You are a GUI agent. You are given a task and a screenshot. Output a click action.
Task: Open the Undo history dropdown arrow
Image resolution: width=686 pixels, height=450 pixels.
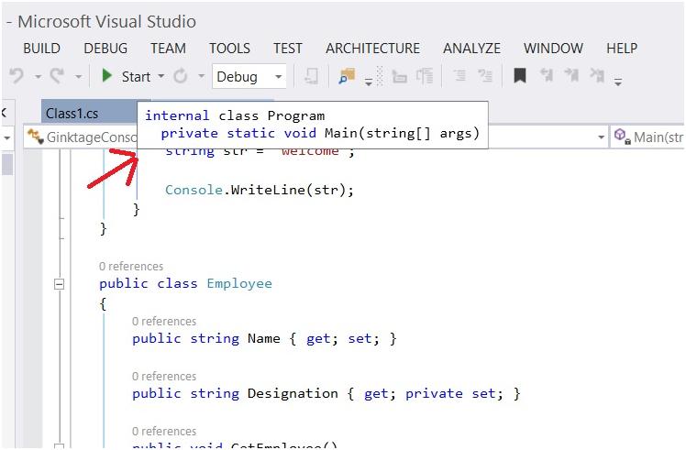click(x=39, y=77)
